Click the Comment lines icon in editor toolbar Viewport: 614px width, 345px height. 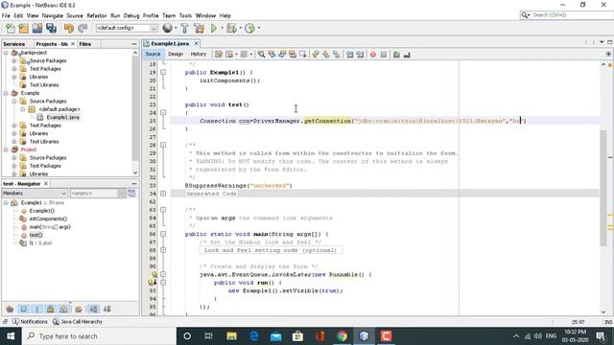tap(396, 55)
